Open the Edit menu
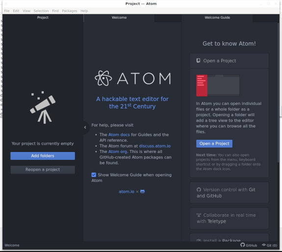282x252 pixels. [x=16, y=11]
